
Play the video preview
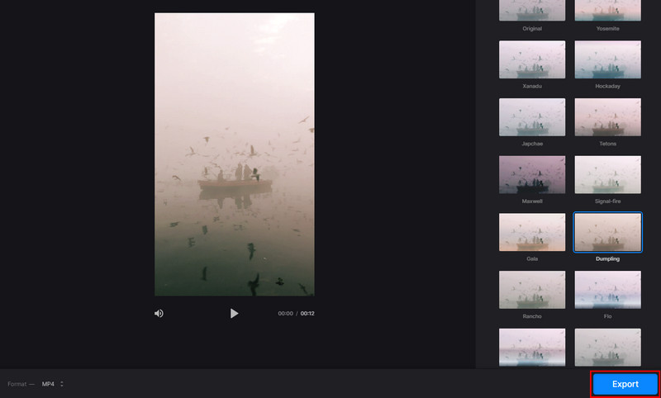234,314
